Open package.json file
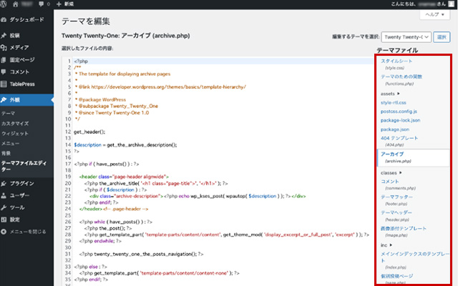The image size is (458, 286). pyautogui.click(x=395, y=129)
